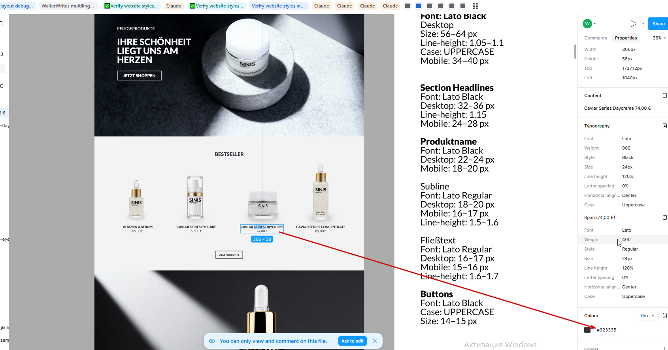The height and width of the screenshot is (350, 668).
Task: Click the CAVIAR SERIES CONCENTRATE product label
Action: [x=321, y=227]
